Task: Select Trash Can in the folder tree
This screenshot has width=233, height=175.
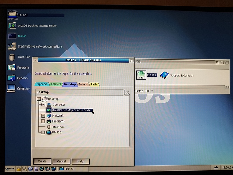Action: tap(59, 127)
